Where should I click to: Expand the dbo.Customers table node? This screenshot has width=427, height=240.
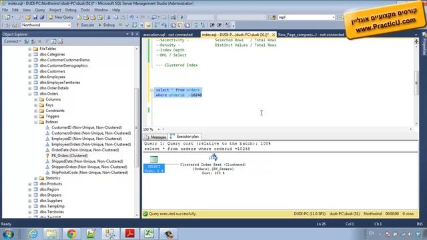pyautogui.click(x=29, y=71)
